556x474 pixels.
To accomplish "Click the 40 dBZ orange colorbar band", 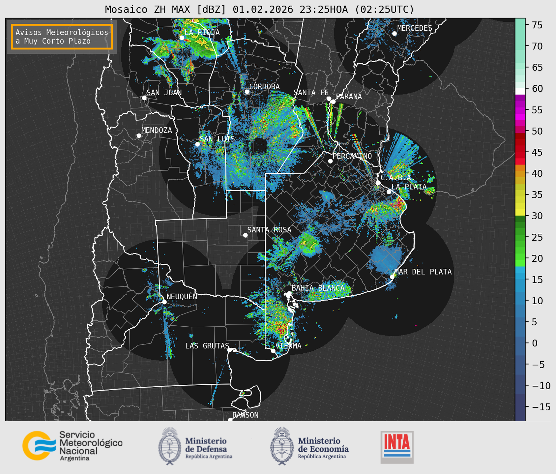I will point(520,174).
